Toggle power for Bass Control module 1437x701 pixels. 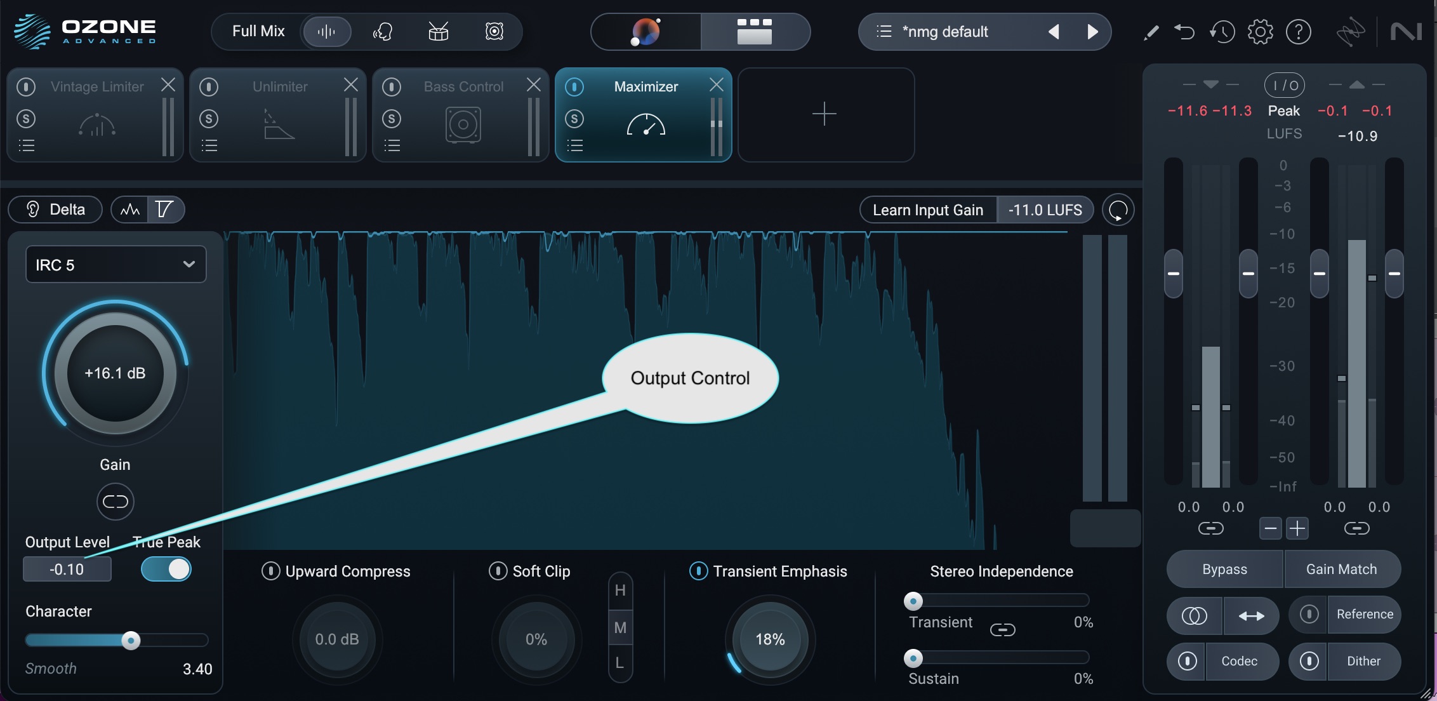click(x=392, y=86)
